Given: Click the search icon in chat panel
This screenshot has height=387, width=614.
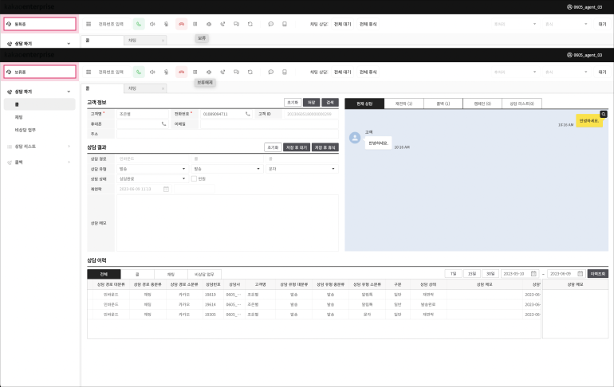Looking at the screenshot, I should 604,115.
